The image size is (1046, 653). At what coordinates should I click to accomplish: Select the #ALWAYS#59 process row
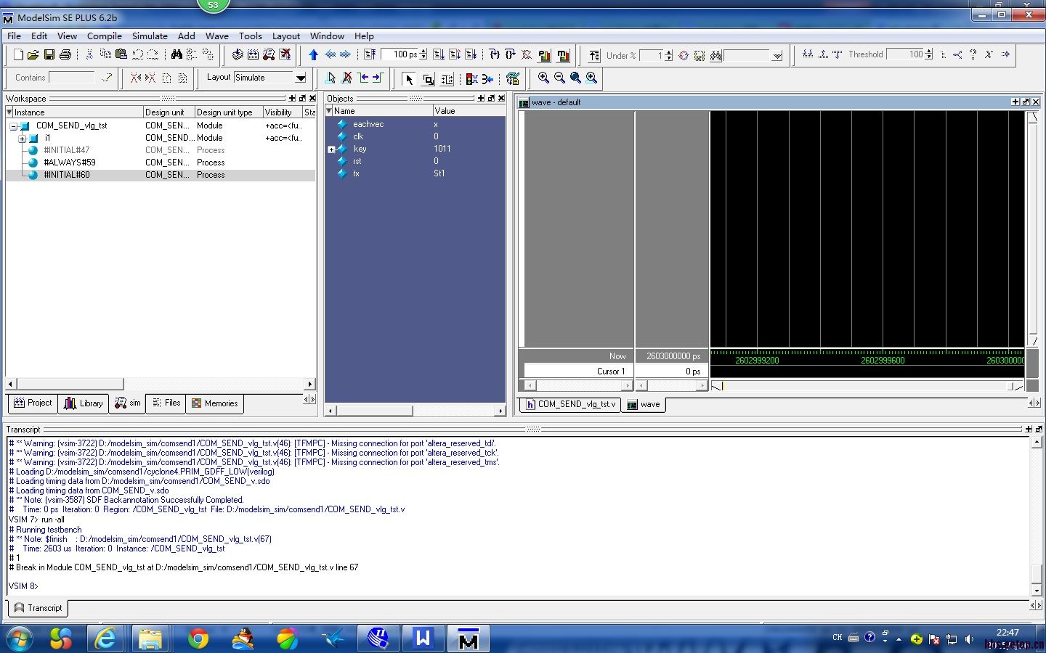coord(69,163)
